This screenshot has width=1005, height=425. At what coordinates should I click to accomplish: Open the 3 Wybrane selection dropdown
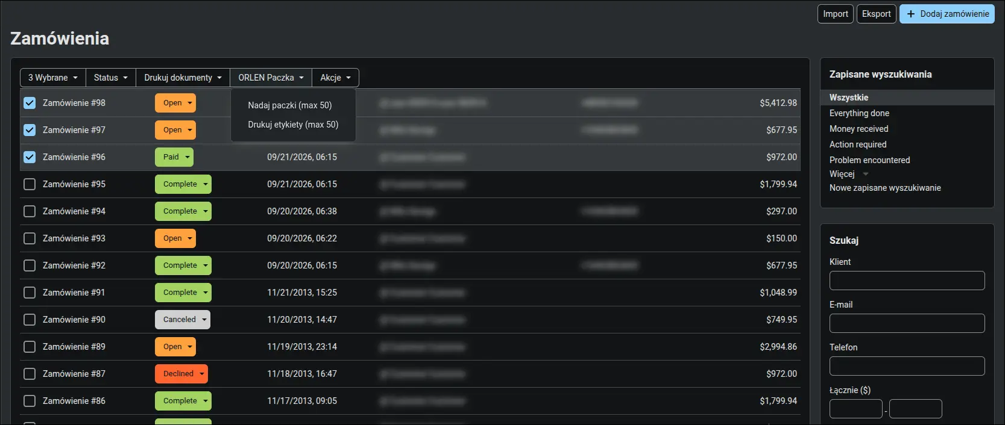coord(53,78)
